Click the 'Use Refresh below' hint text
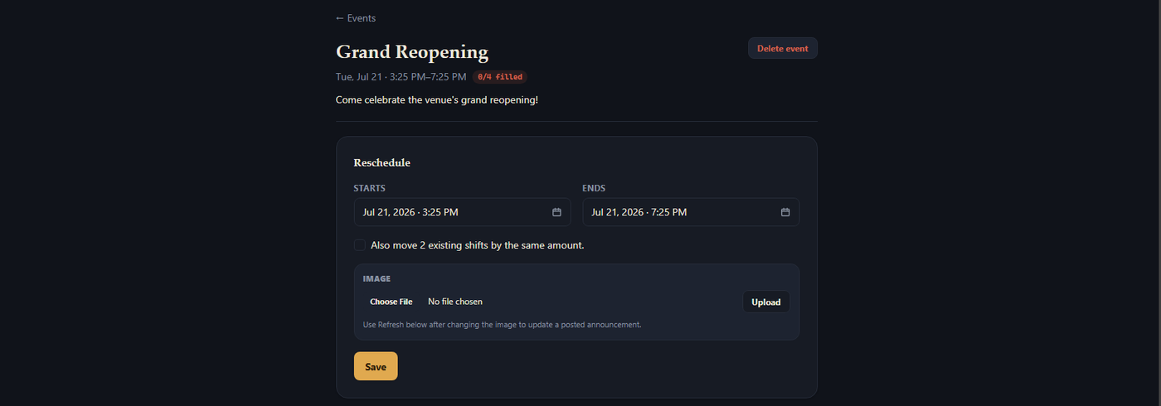The height and width of the screenshot is (406, 1161). click(503, 325)
